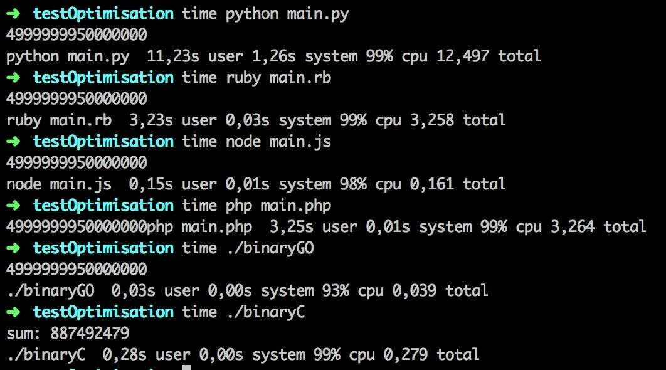Click the 'time python main.py' command text
666x370 pixels.
click(265, 14)
